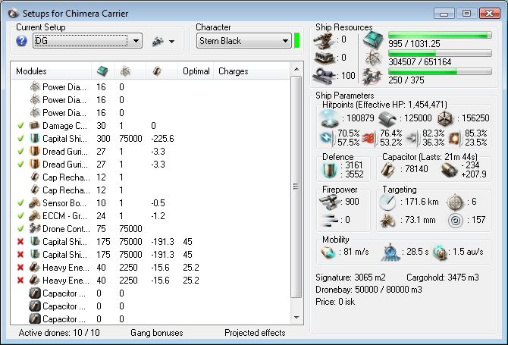Image resolution: width=508 pixels, height=345 pixels.
Task: Click the turret hardpoints icon
Action: click(325, 40)
